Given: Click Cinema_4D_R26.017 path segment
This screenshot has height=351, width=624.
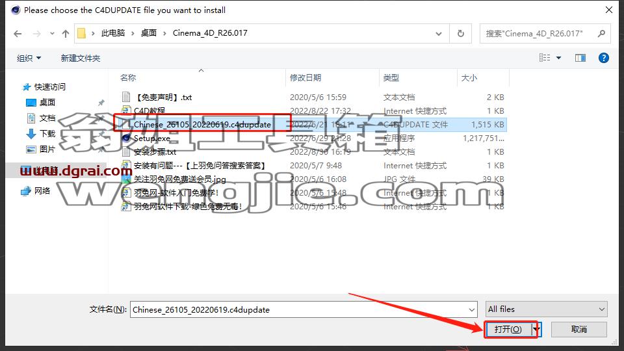Looking at the screenshot, I should 210,33.
